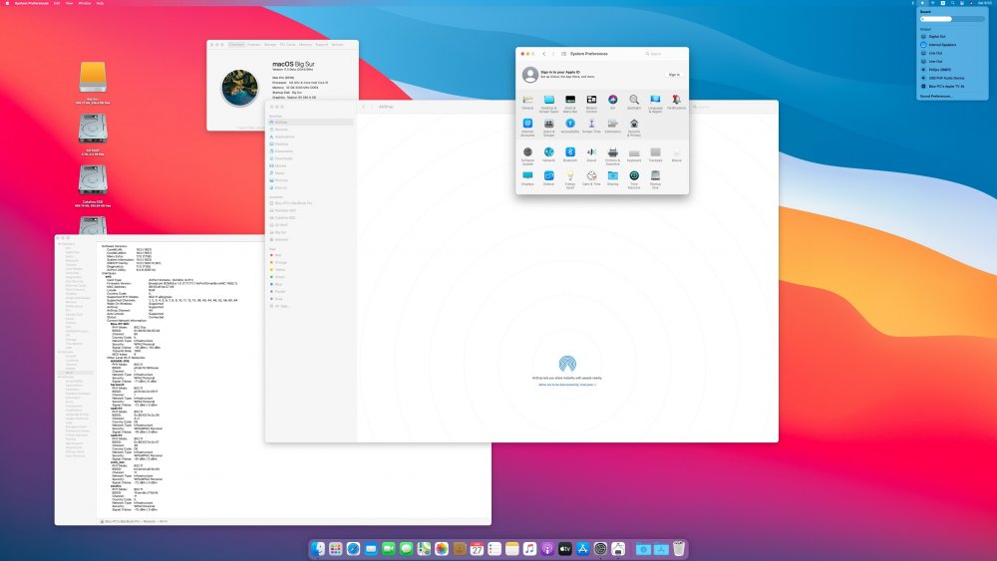This screenshot has width=997, height=561.
Task: Open Internet Accounts preferences
Action: [x=527, y=127]
